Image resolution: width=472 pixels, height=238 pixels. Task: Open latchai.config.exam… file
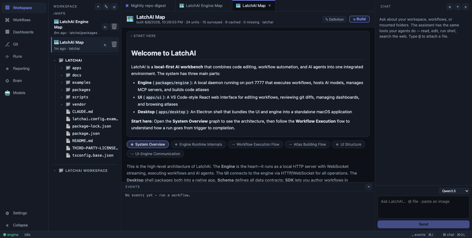pos(95,119)
